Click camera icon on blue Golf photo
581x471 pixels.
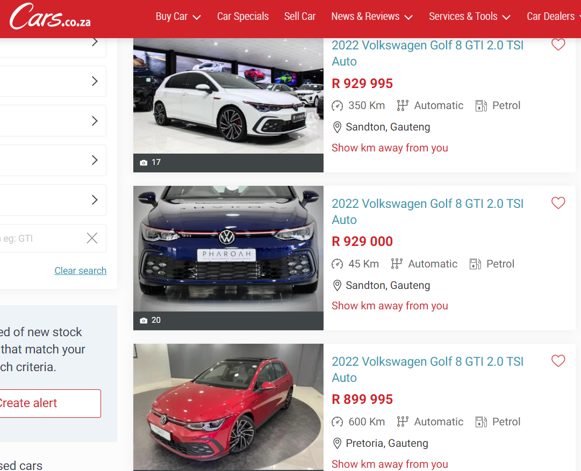point(144,321)
